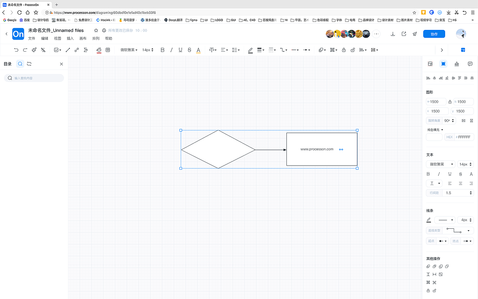Viewport: 478px width, 299px height.
Task: Toggle italic in the top toolbar
Action: [x=171, y=50]
